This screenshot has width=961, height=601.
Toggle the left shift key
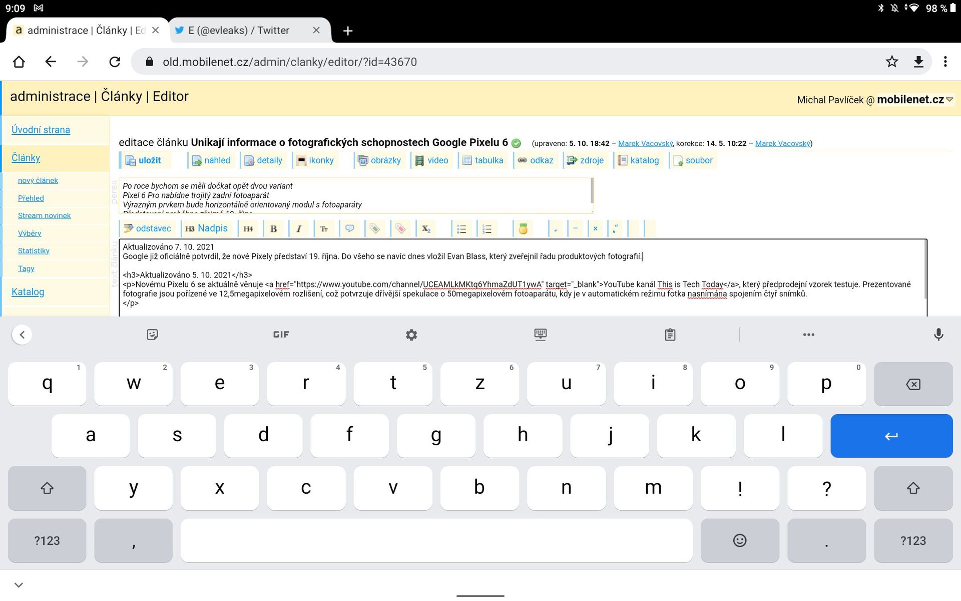point(47,488)
